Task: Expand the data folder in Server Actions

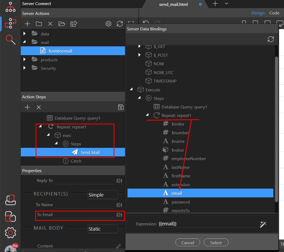Action: [24, 34]
